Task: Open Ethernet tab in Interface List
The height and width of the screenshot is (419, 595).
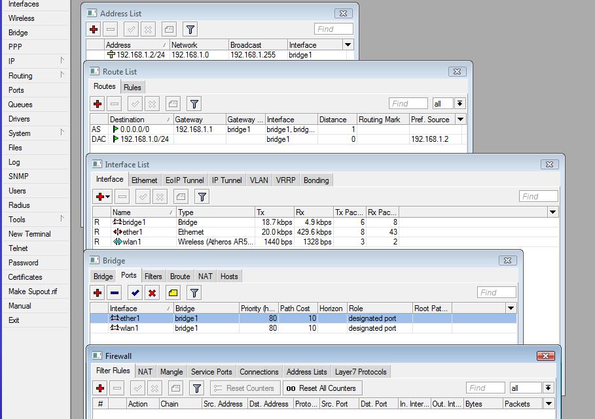Action: (x=144, y=180)
